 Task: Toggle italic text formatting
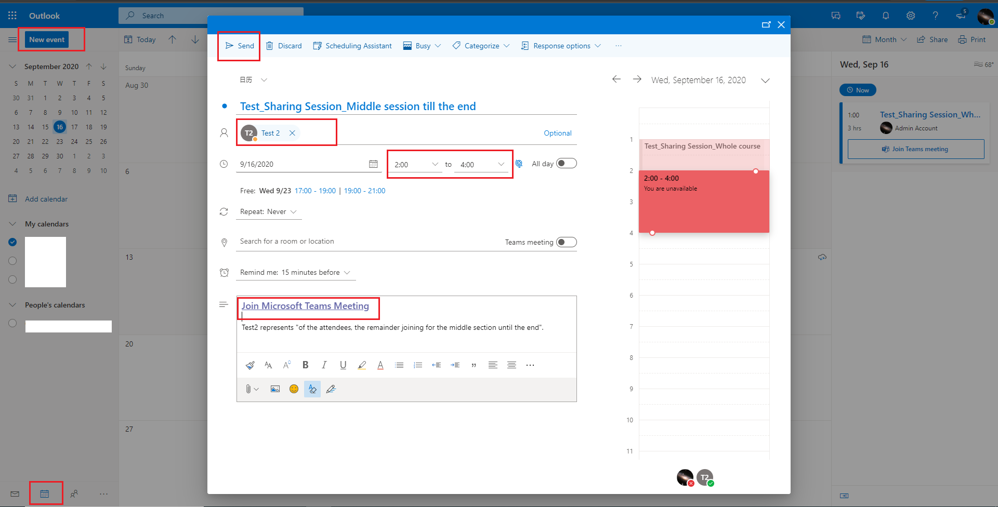(324, 365)
